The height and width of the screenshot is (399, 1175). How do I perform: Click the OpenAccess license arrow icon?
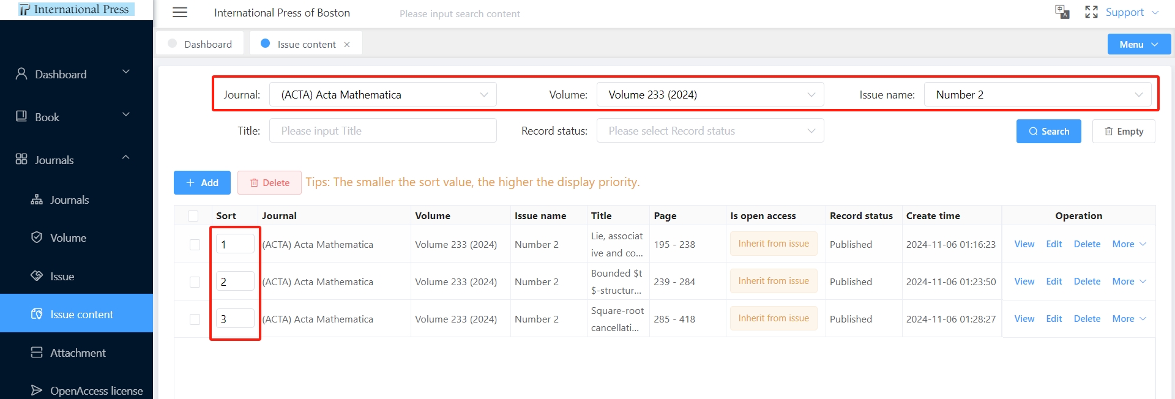click(37, 390)
